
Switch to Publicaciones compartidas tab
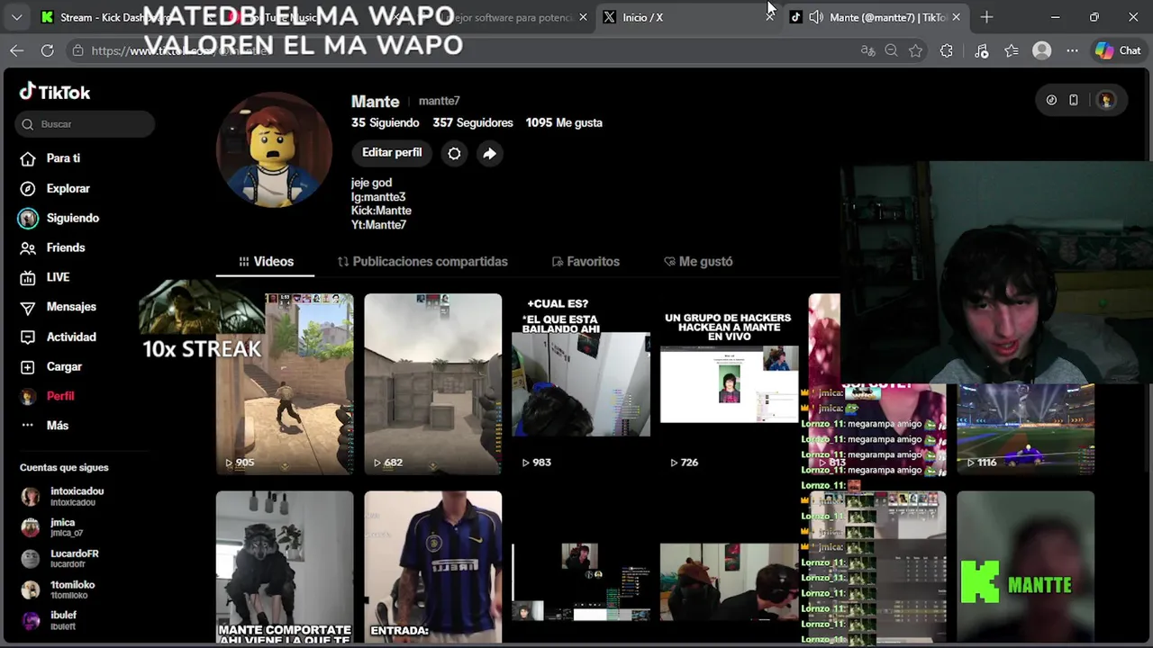click(422, 261)
